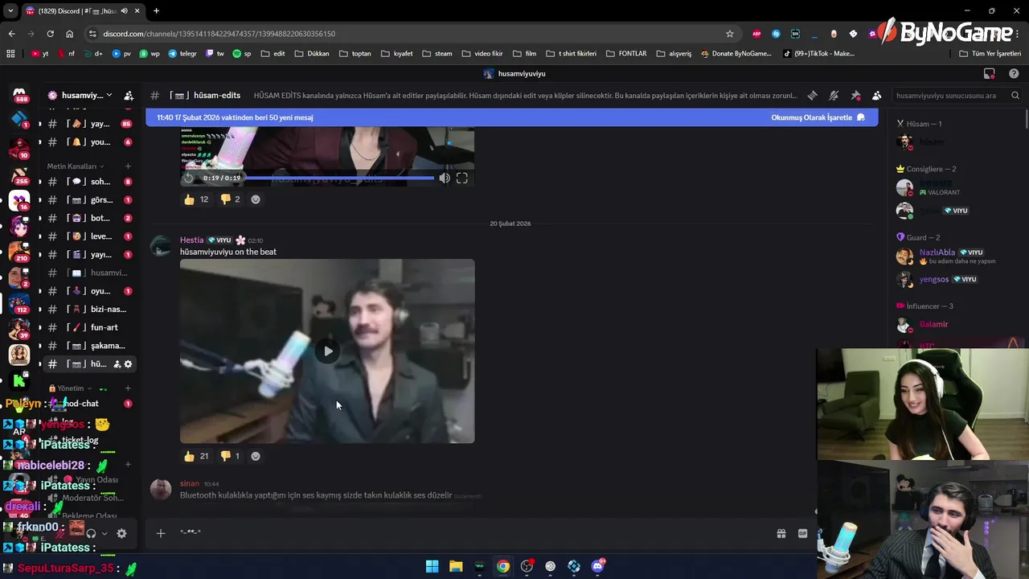Open gift icon in message box

[781, 533]
